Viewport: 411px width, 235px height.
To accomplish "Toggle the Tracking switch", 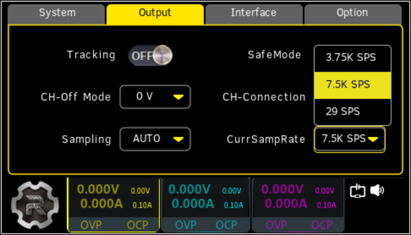I will pyautogui.click(x=150, y=55).
